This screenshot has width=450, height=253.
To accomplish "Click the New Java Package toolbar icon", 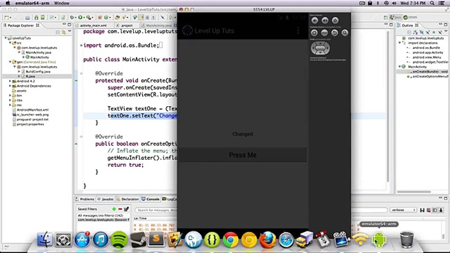I will [x=100, y=17].
